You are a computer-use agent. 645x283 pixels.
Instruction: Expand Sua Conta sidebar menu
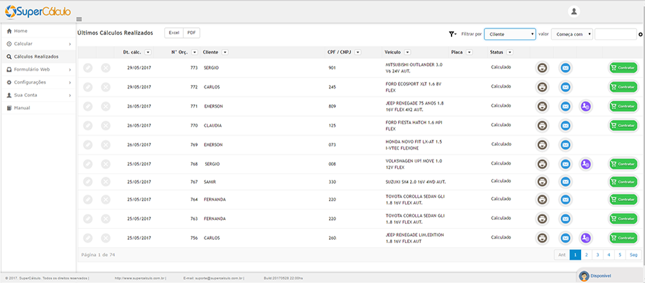[38, 95]
